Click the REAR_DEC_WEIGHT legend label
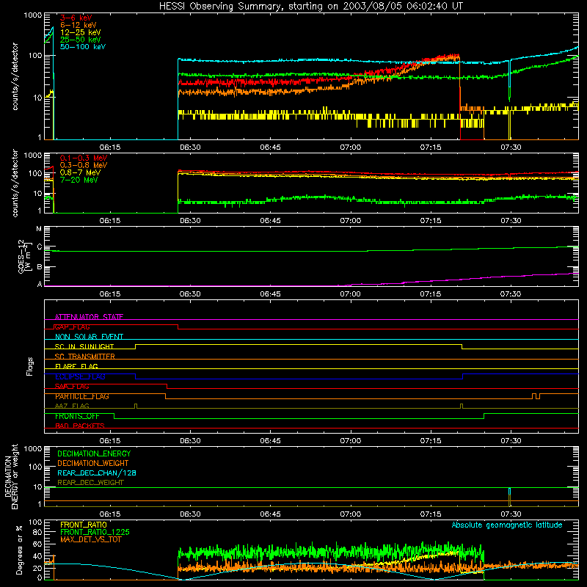The height and width of the screenshot is (587, 587). pyautogui.click(x=90, y=483)
